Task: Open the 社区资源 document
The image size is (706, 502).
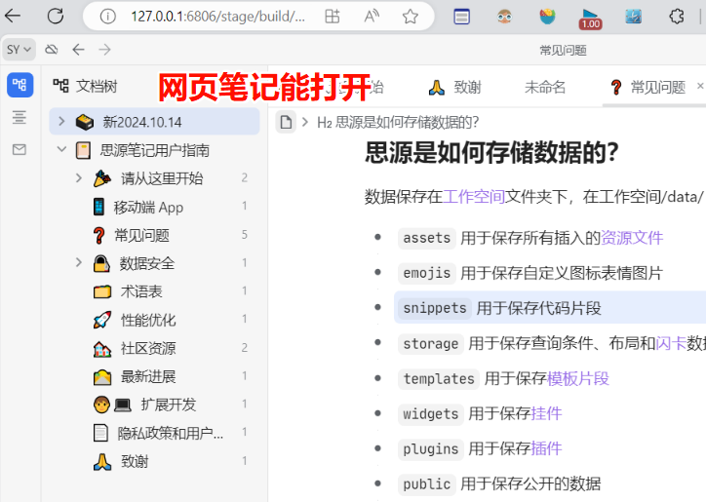Action: click(x=148, y=348)
